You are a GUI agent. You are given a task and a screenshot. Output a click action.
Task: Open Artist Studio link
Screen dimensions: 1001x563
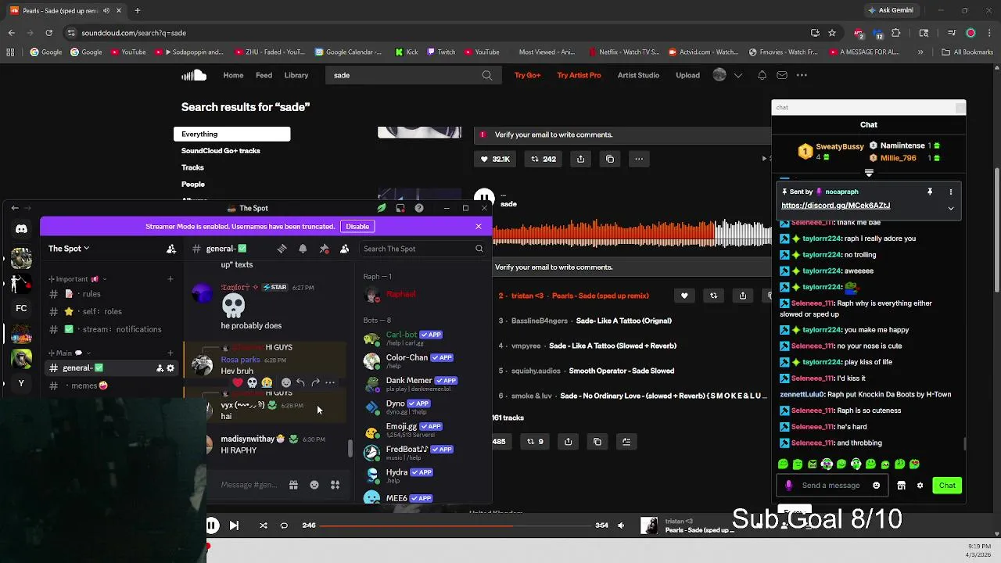638,75
